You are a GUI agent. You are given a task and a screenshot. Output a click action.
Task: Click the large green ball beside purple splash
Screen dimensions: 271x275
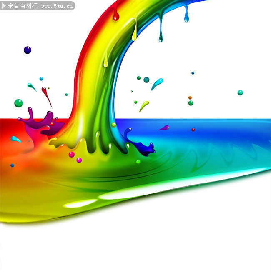click(18, 103)
